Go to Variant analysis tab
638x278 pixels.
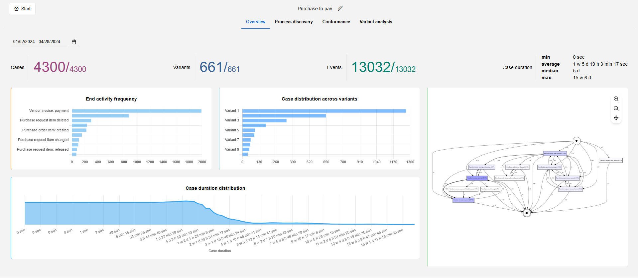[376, 22]
